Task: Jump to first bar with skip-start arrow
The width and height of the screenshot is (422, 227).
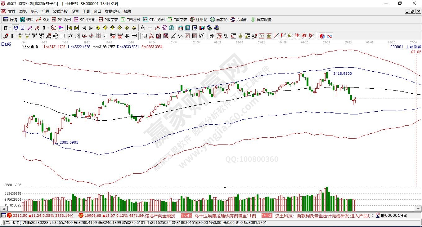Action: click(x=70, y=28)
